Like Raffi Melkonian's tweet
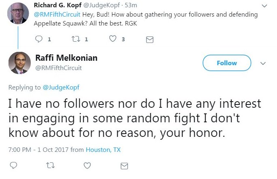Image resolution: width=277 pixels, height=179 pixels. coord(87,165)
